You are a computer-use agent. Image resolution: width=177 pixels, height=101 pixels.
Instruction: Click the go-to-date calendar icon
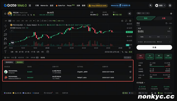[x=48, y=52]
